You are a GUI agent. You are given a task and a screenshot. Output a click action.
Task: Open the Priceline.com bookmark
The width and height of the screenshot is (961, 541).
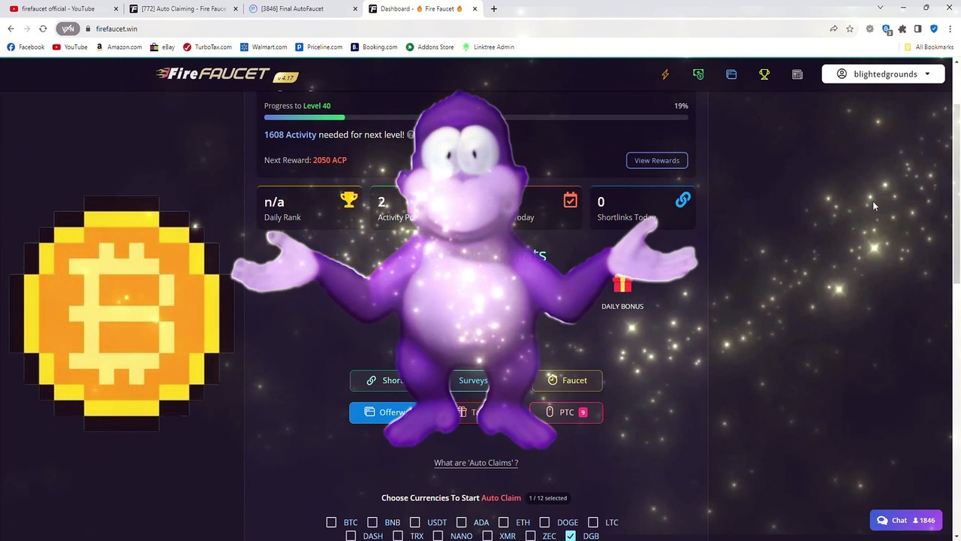[318, 47]
